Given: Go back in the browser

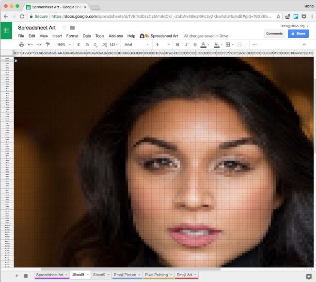Looking at the screenshot, I should 6,17.
